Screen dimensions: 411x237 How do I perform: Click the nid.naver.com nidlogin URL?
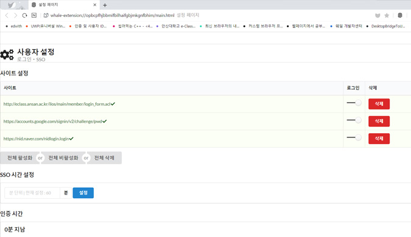pos(36,139)
